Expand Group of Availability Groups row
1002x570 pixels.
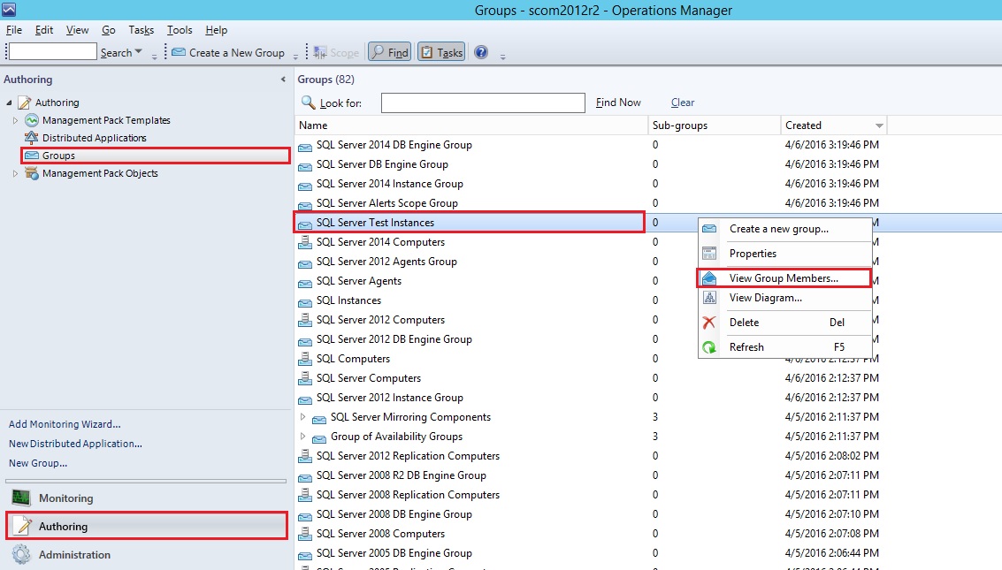(x=303, y=437)
